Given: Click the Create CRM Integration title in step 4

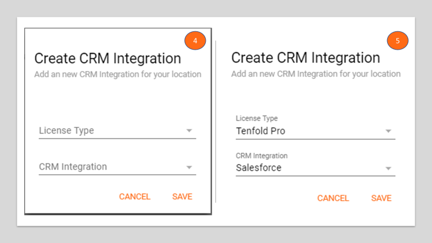Looking at the screenshot, I should click(107, 58).
